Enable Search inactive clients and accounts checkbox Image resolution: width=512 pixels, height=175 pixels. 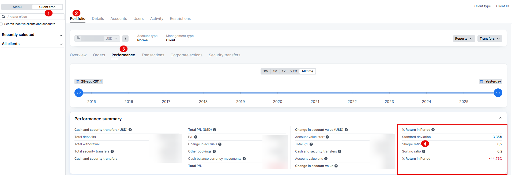2,24
